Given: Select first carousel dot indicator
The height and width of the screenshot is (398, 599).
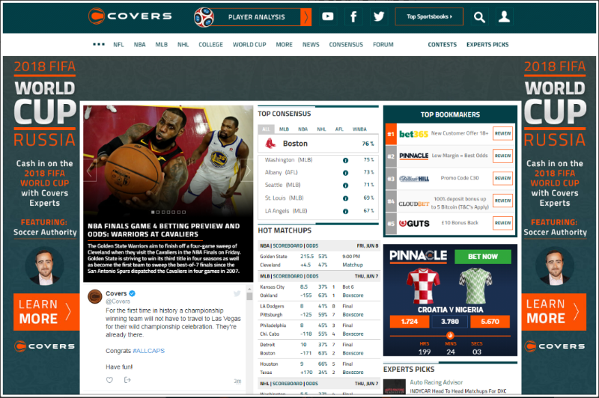Looking at the screenshot, I should tap(153, 212).
